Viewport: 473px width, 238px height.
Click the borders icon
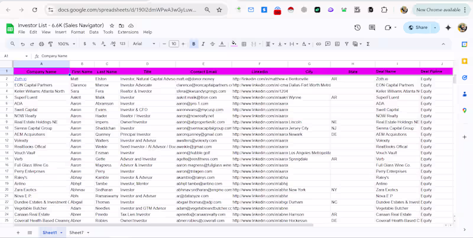tap(244, 44)
